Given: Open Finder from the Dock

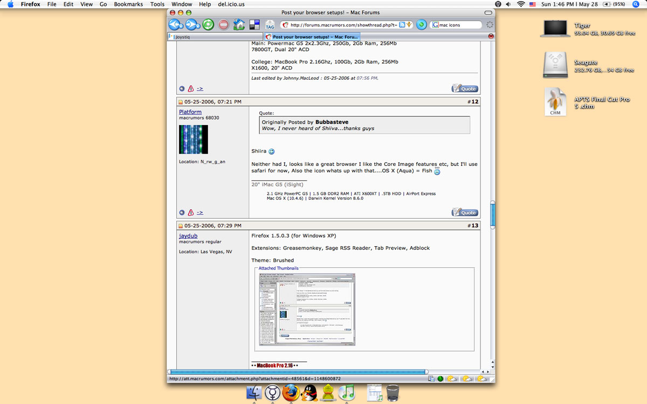Looking at the screenshot, I should [254, 393].
